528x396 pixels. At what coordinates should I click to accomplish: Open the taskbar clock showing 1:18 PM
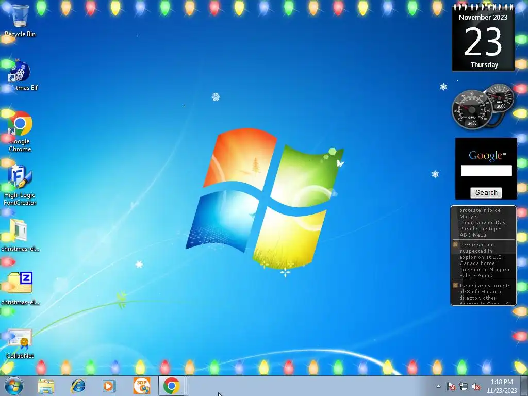(502, 386)
